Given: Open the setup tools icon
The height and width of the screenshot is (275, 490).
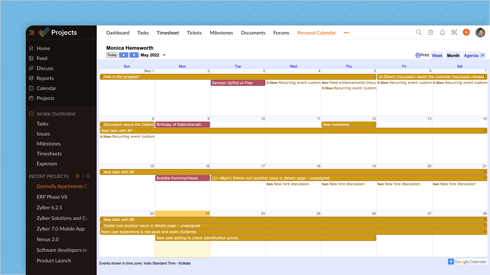Looking at the screenshot, I should (x=454, y=33).
